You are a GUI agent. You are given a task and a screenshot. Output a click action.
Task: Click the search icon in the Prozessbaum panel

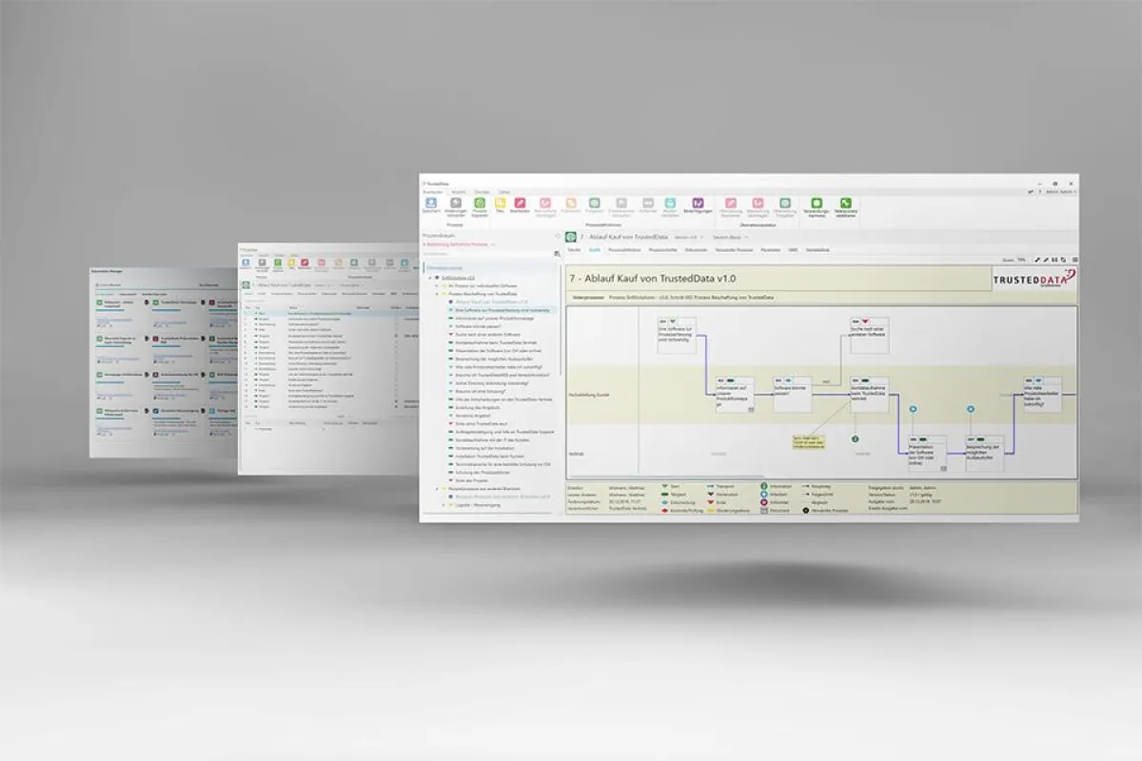pos(558,253)
